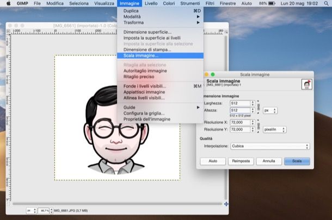Open the Modifica menu
The height and width of the screenshot is (220, 332).
55,3
